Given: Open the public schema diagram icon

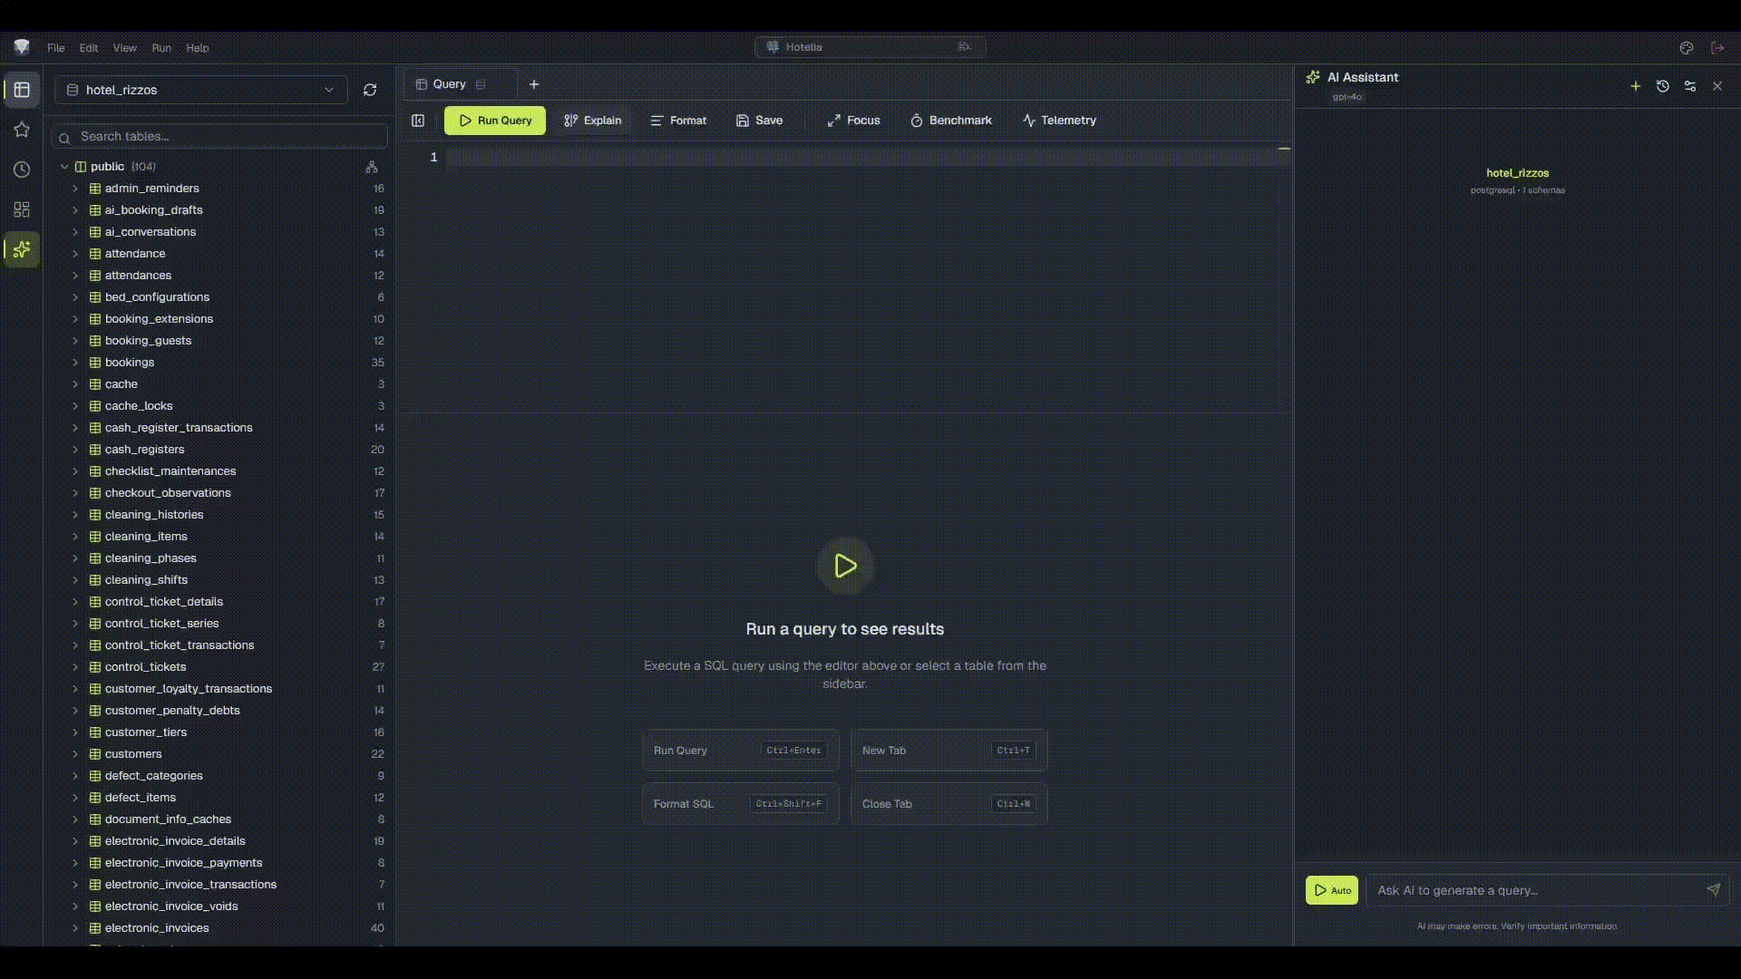Looking at the screenshot, I should (x=373, y=167).
